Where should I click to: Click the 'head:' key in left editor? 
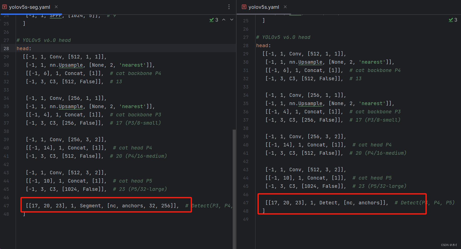[x=24, y=48]
